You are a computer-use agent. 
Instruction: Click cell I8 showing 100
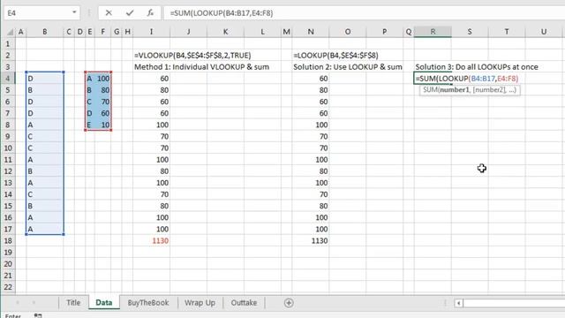[x=151, y=125]
